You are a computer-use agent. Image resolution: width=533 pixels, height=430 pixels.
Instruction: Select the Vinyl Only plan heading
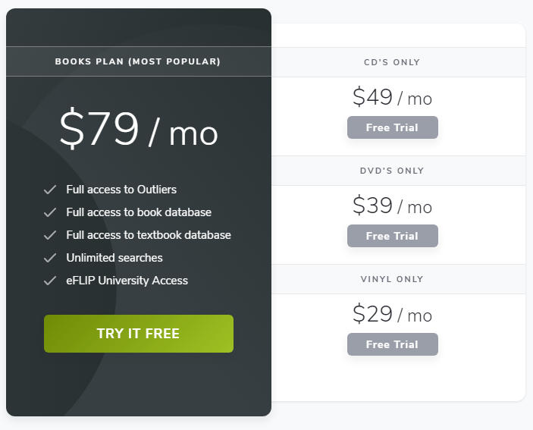pyautogui.click(x=392, y=279)
